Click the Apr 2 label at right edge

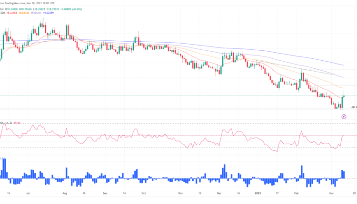(x=354, y=107)
